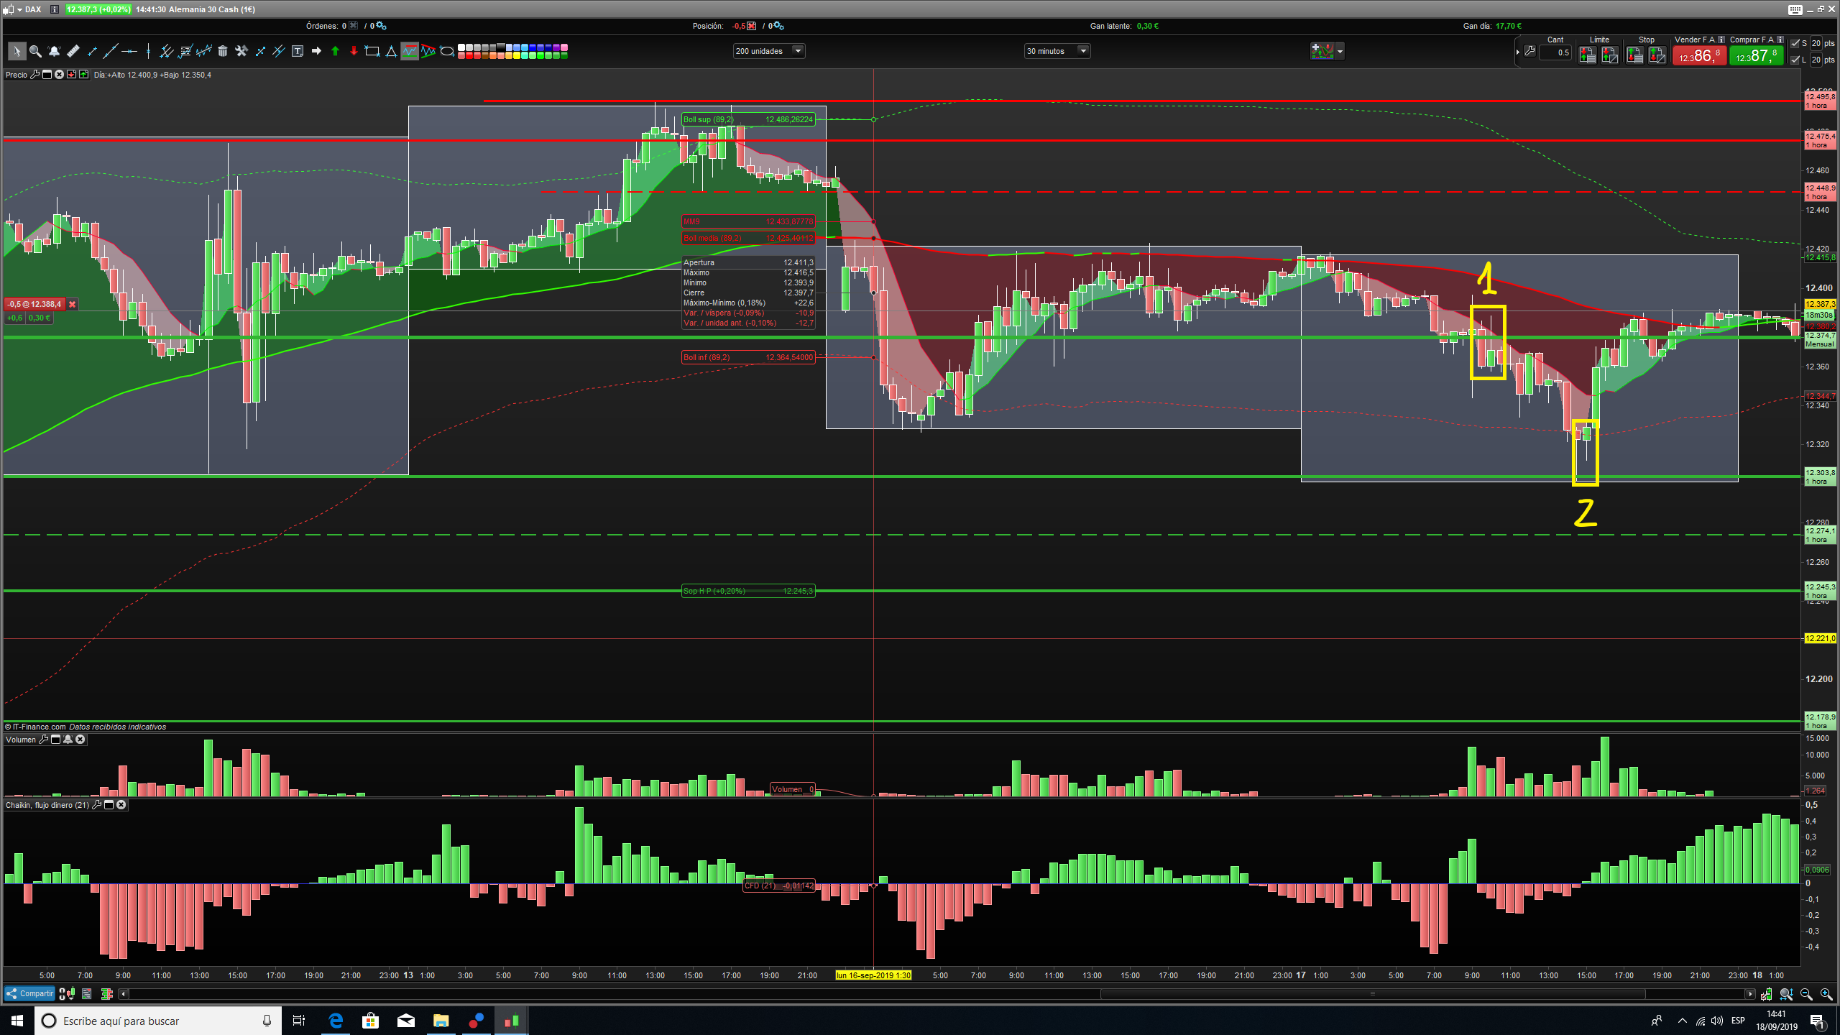The width and height of the screenshot is (1840, 1035).
Task: Expand the order panel left arrow
Action: (x=1518, y=52)
